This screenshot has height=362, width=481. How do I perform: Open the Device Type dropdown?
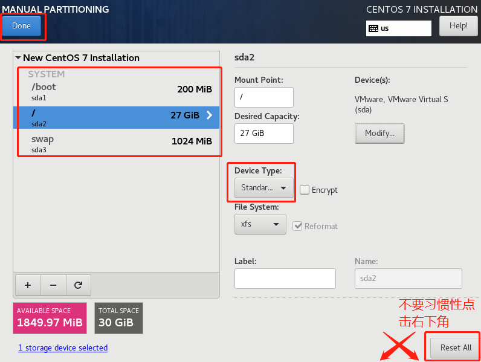264,188
